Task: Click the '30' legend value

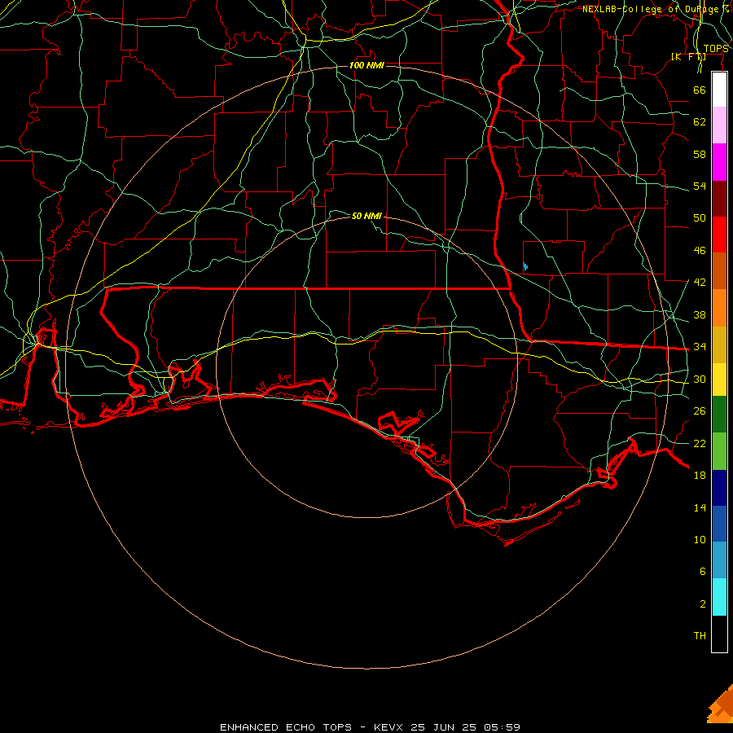Action: [x=700, y=379]
